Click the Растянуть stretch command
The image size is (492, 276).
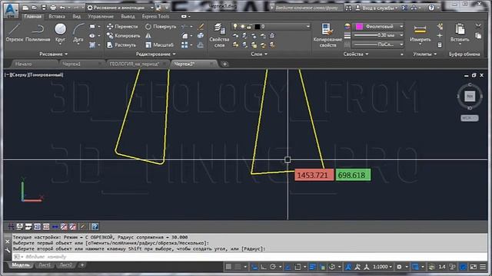click(x=121, y=44)
